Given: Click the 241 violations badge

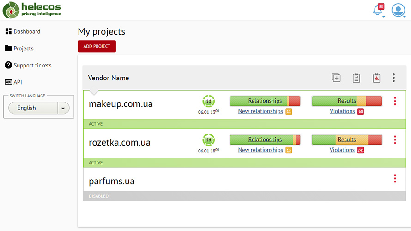Looking at the screenshot, I should 361,150.
